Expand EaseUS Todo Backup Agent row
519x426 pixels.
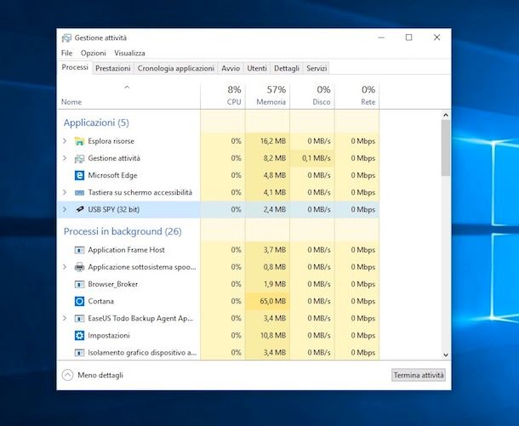(65, 318)
